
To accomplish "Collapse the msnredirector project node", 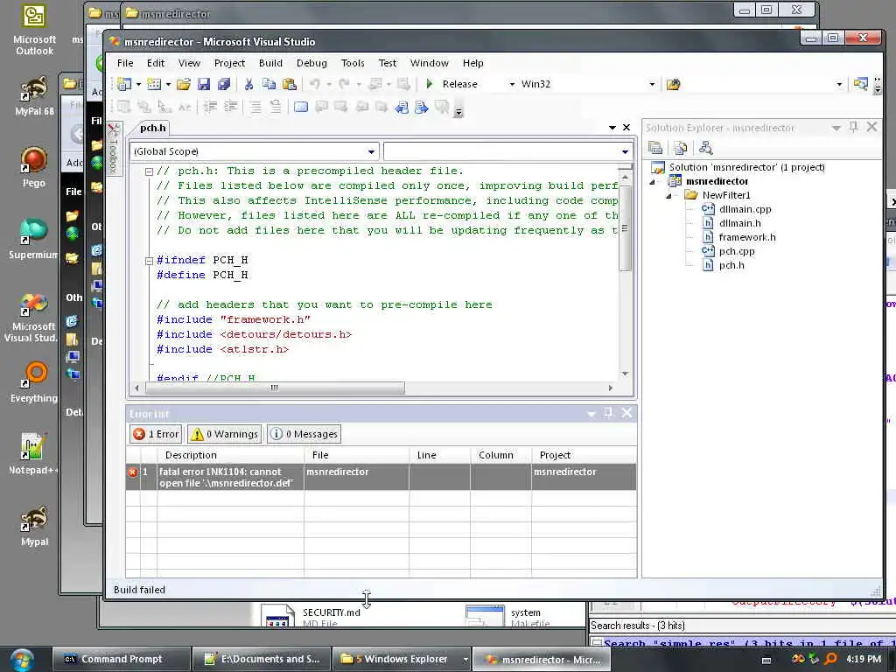I will click(x=652, y=182).
